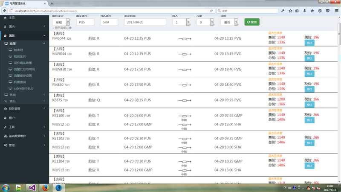
Task: Click the browser home icon in toolbar
Action: point(312,11)
